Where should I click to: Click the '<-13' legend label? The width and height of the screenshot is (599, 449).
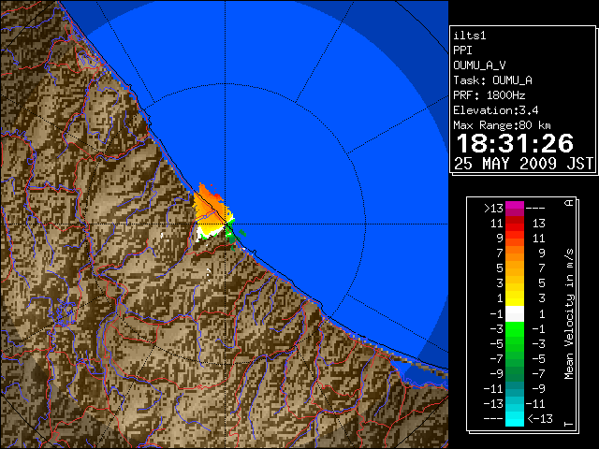(540, 418)
